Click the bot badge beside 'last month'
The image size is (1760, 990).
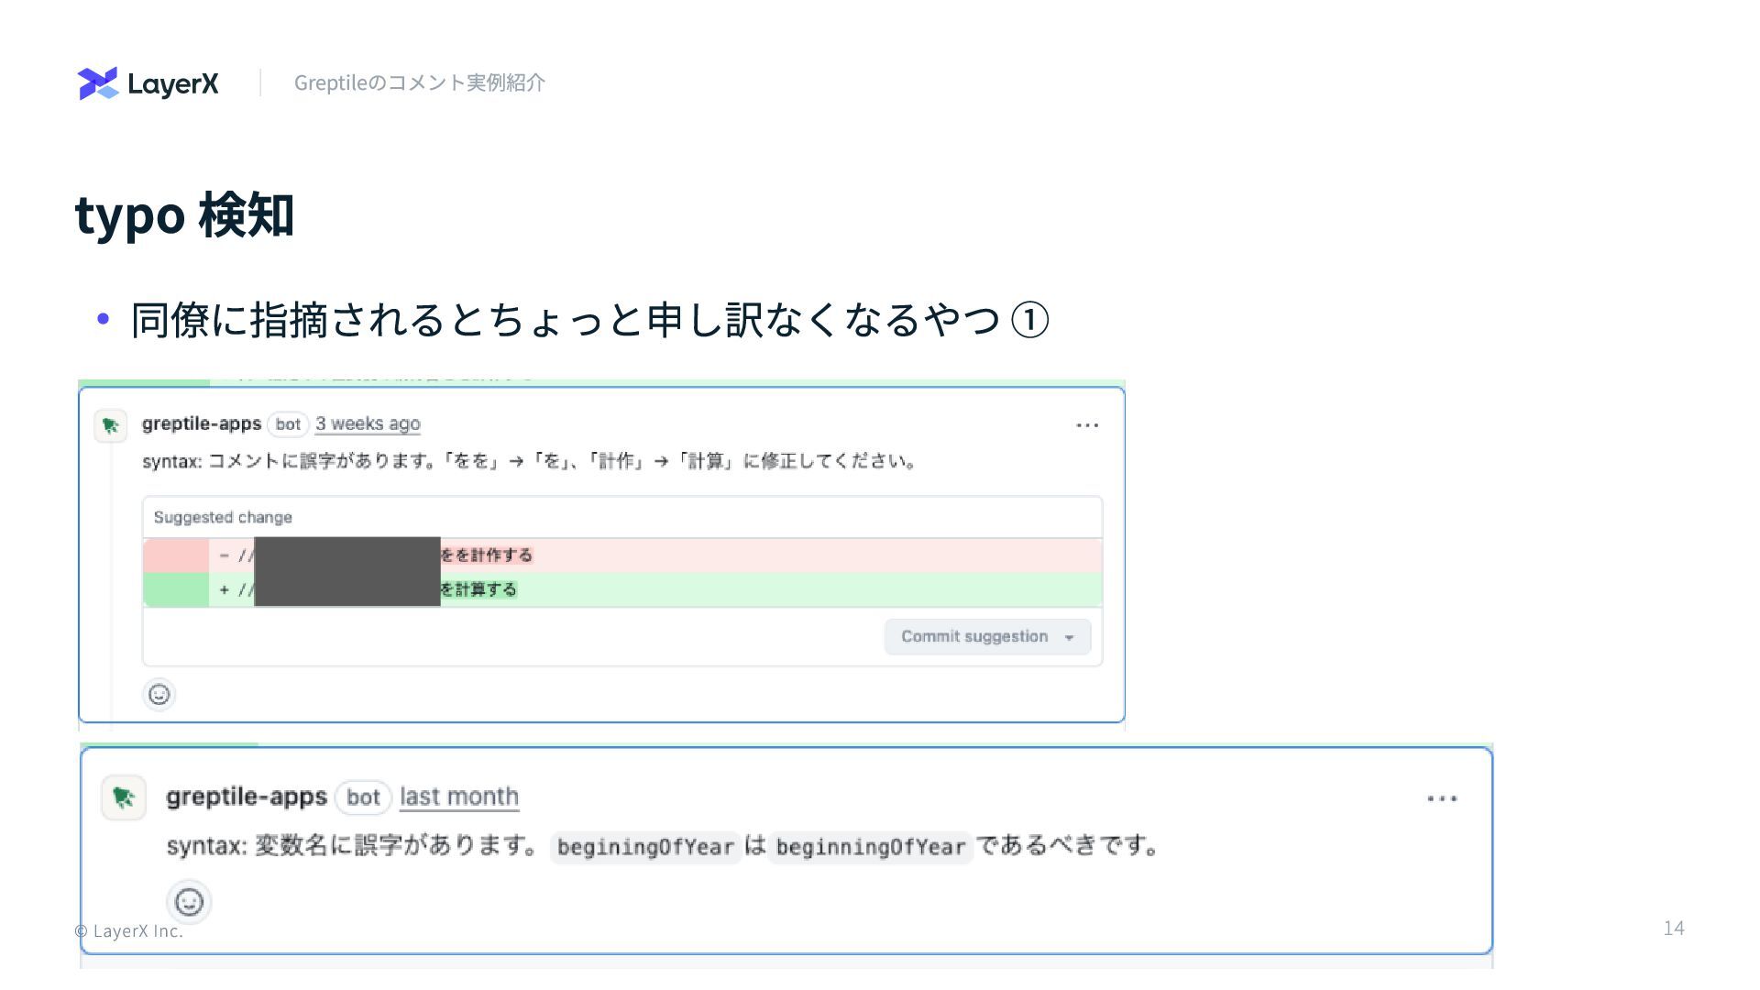point(363,797)
